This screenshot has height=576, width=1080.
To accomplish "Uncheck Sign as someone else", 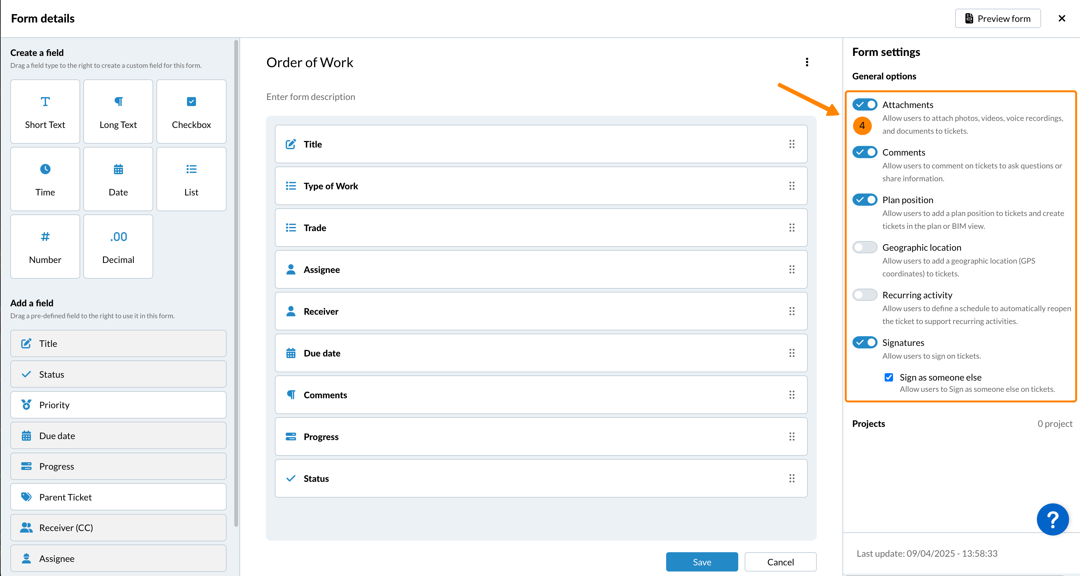I will [x=889, y=377].
